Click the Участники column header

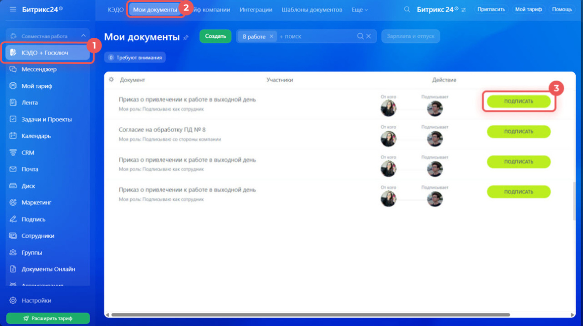pos(280,80)
